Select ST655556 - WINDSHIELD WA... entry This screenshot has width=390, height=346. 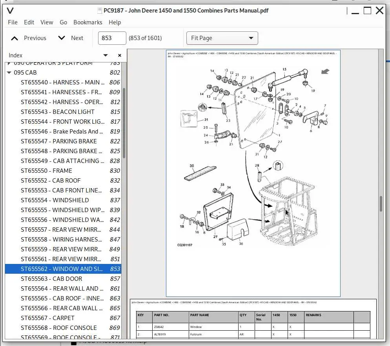click(63, 220)
